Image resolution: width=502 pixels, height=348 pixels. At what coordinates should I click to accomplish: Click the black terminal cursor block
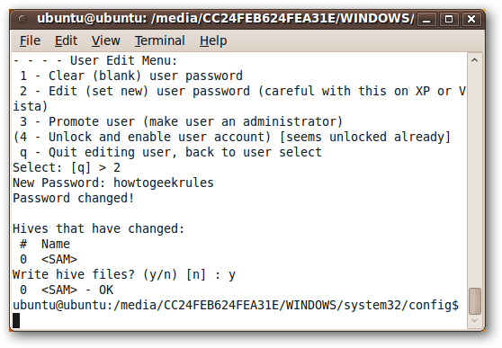(16, 320)
